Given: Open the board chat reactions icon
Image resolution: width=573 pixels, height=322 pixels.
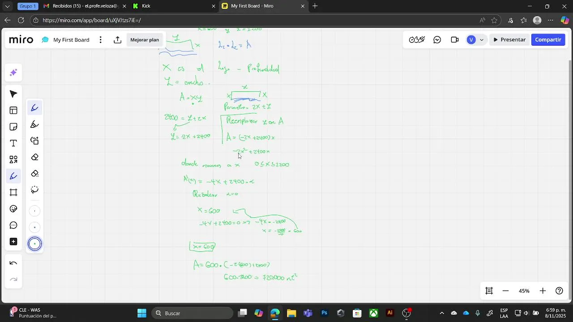Looking at the screenshot, I should (437, 40).
